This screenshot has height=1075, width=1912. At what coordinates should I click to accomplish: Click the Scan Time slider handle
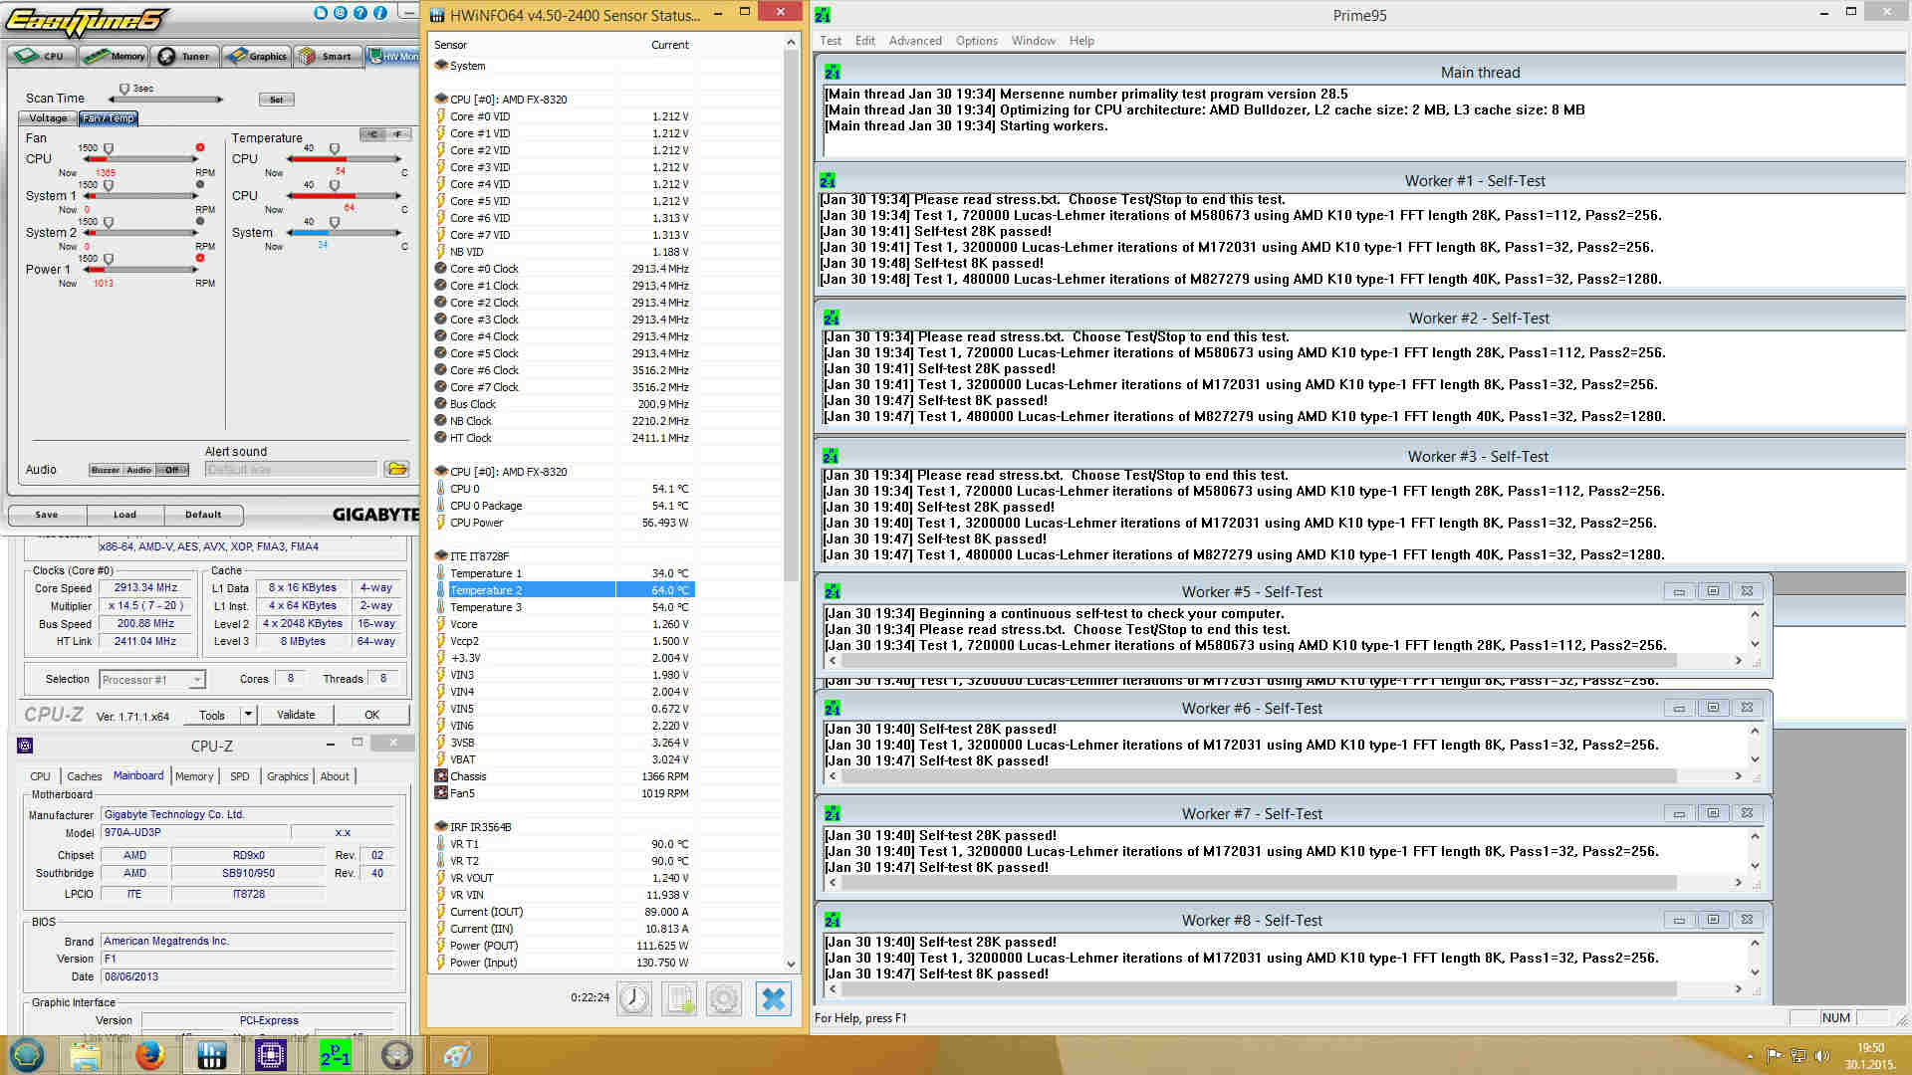124,90
